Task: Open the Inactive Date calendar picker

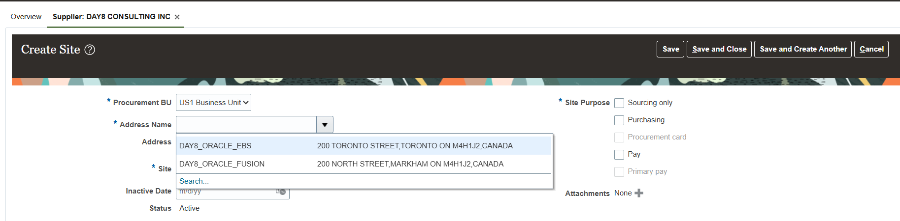Action: pyautogui.click(x=281, y=192)
